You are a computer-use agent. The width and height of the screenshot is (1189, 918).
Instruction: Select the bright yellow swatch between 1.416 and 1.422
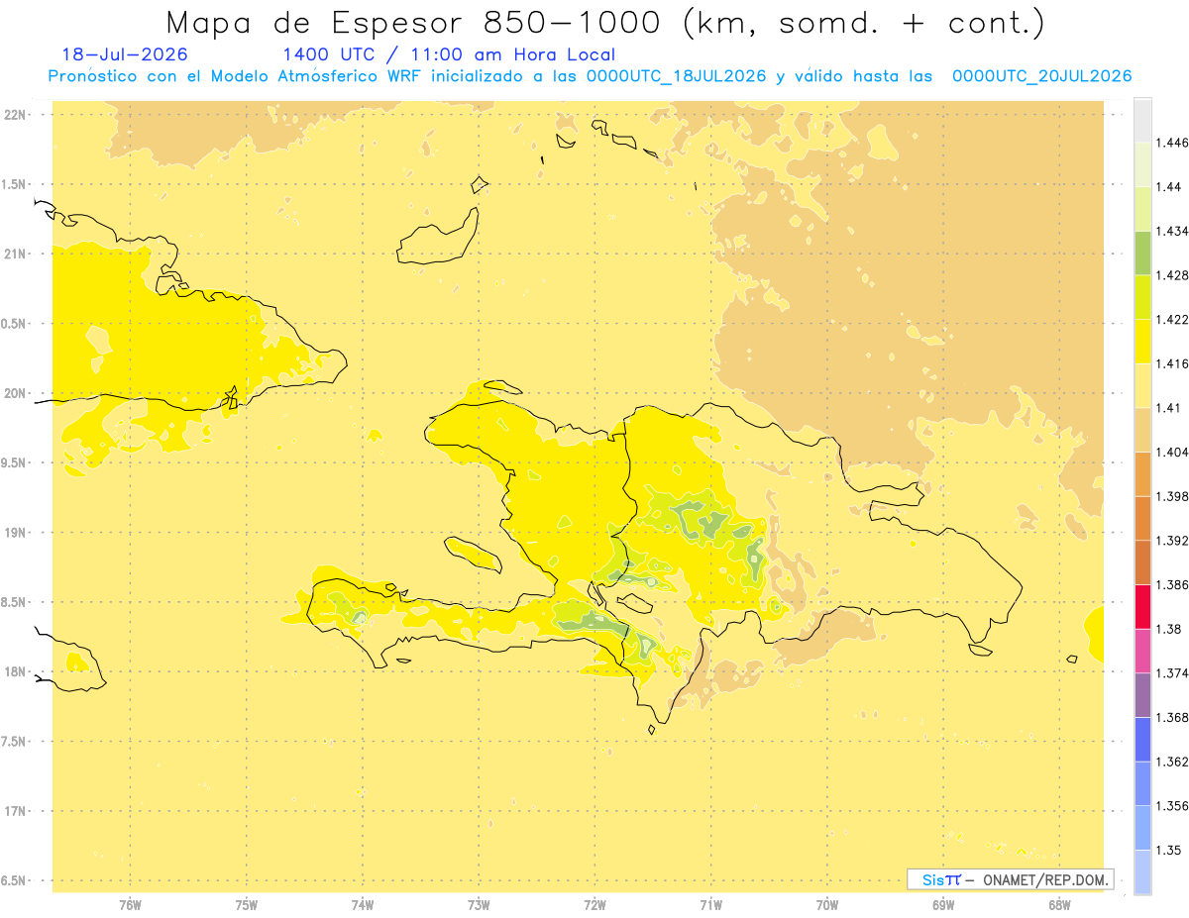(x=1142, y=342)
